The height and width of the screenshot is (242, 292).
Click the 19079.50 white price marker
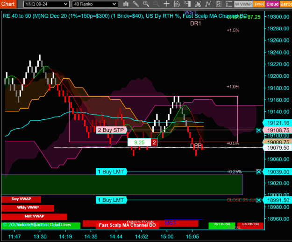(278, 148)
